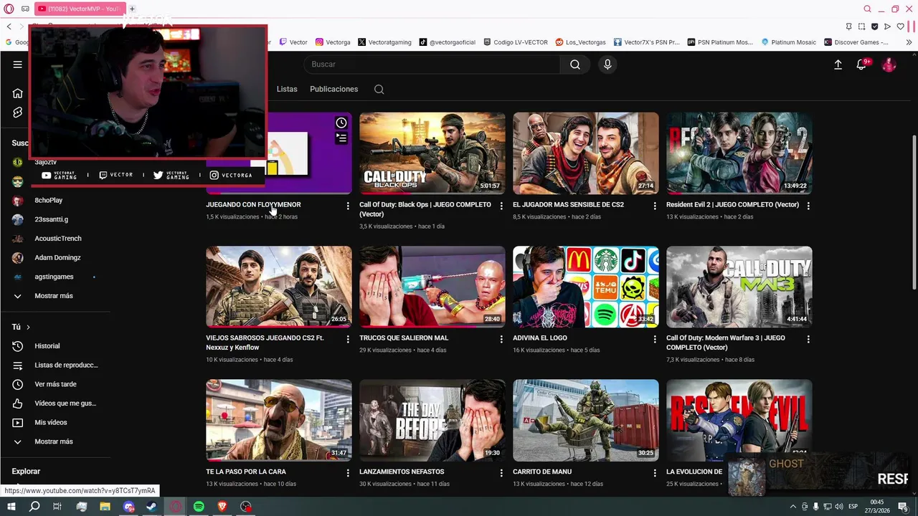Viewport: 918px width, 516px height.
Task: Open Brave browser from the taskbar
Action: coord(222,507)
